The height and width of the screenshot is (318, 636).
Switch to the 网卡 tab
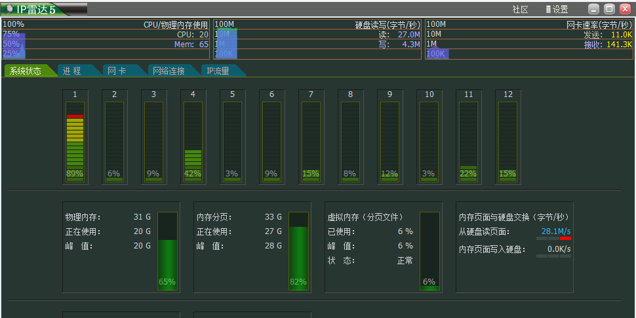[116, 71]
